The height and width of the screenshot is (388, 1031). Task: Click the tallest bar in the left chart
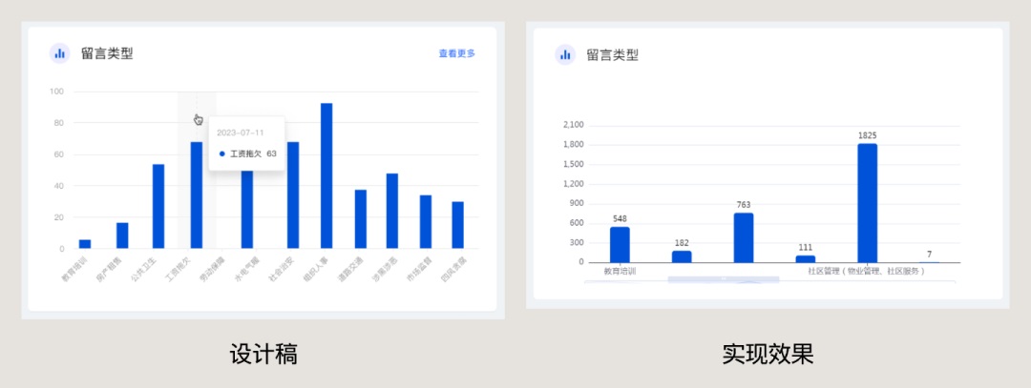coord(326,175)
